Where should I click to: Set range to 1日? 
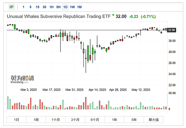click(x=16, y=120)
